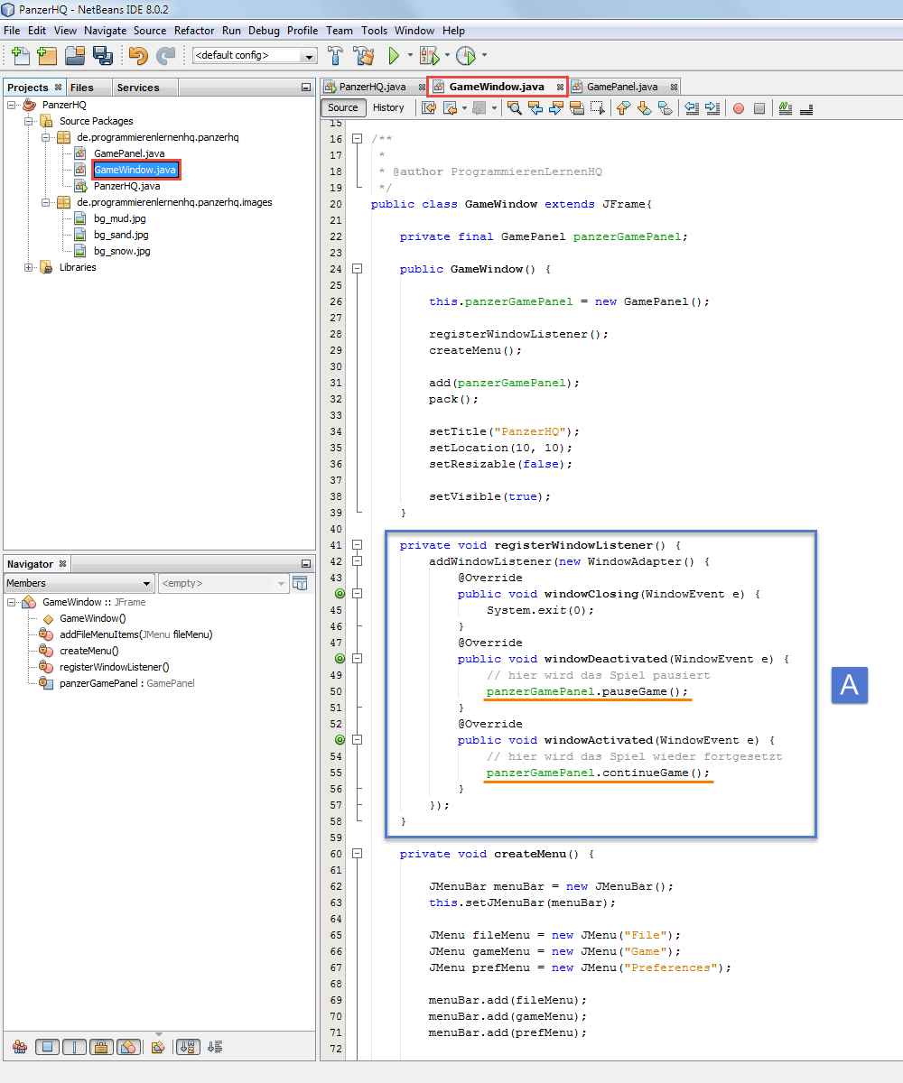Collapse createMenu method fold at line 60

(358, 854)
